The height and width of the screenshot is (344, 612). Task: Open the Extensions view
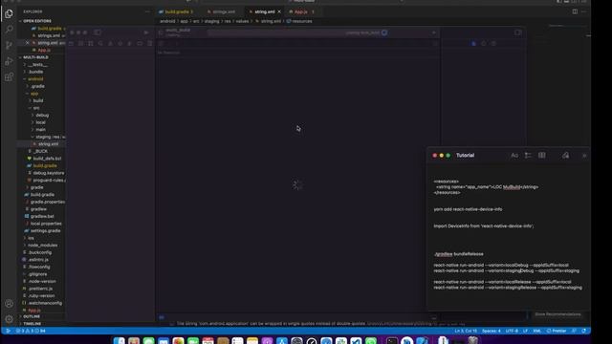tap(9, 76)
